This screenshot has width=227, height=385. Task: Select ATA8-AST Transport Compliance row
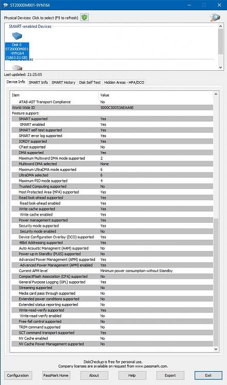(x=112, y=102)
